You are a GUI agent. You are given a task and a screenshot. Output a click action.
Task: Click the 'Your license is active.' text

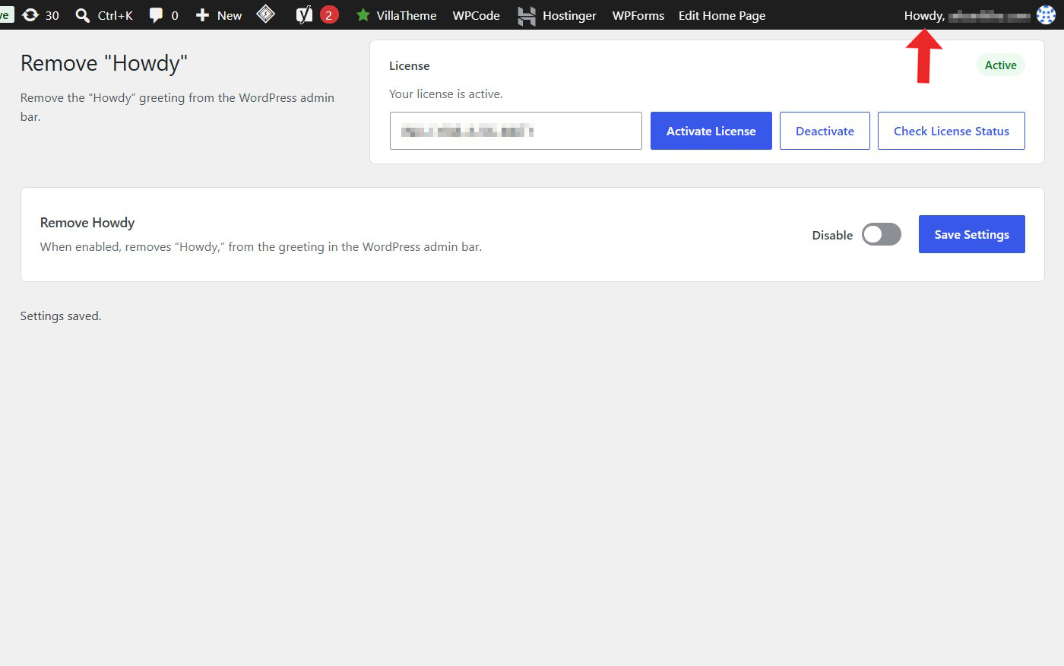[446, 94]
